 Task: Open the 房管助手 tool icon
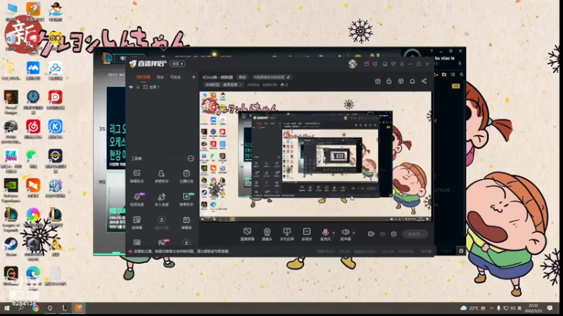pyautogui.click(x=162, y=177)
